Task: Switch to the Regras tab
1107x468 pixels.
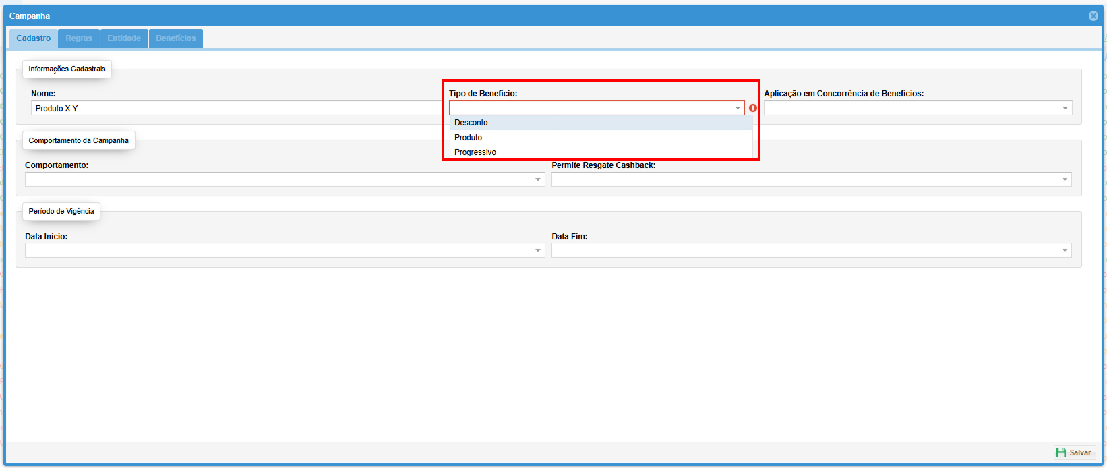Action: point(79,38)
